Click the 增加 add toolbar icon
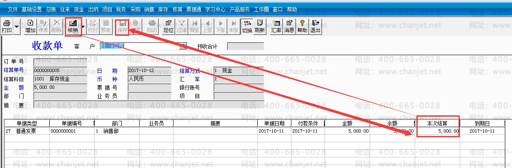The image size is (512, 168). tap(30, 26)
